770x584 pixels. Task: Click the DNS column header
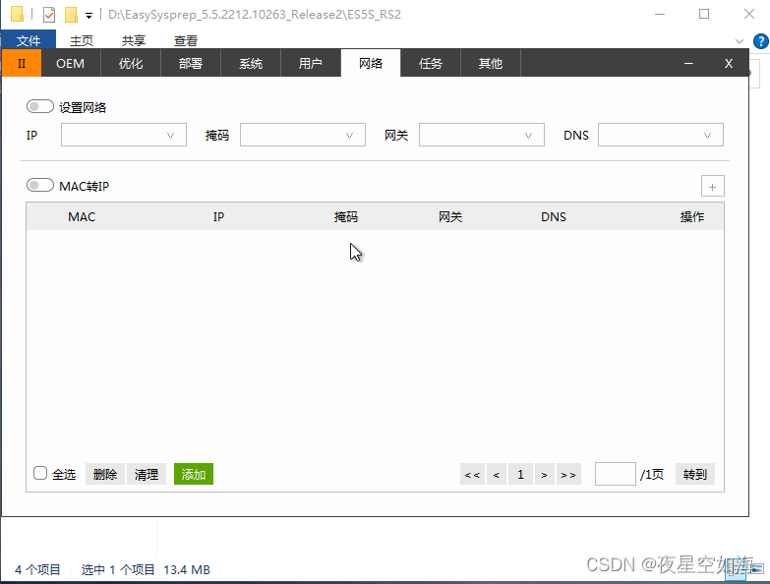[x=554, y=217]
